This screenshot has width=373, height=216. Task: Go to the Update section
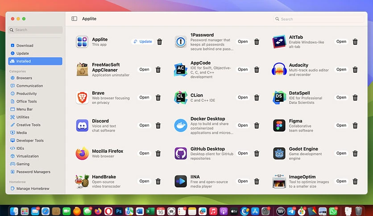(x=35, y=53)
